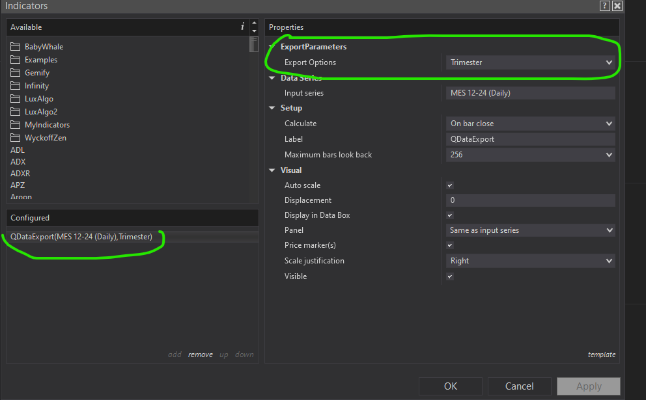Screen dimensions: 646x400
Task: Open the LuxAlgo folder
Action: [39, 99]
